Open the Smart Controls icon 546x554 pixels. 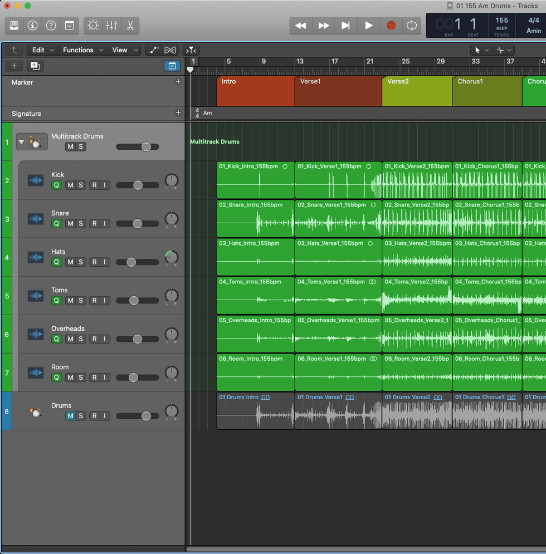tap(93, 26)
